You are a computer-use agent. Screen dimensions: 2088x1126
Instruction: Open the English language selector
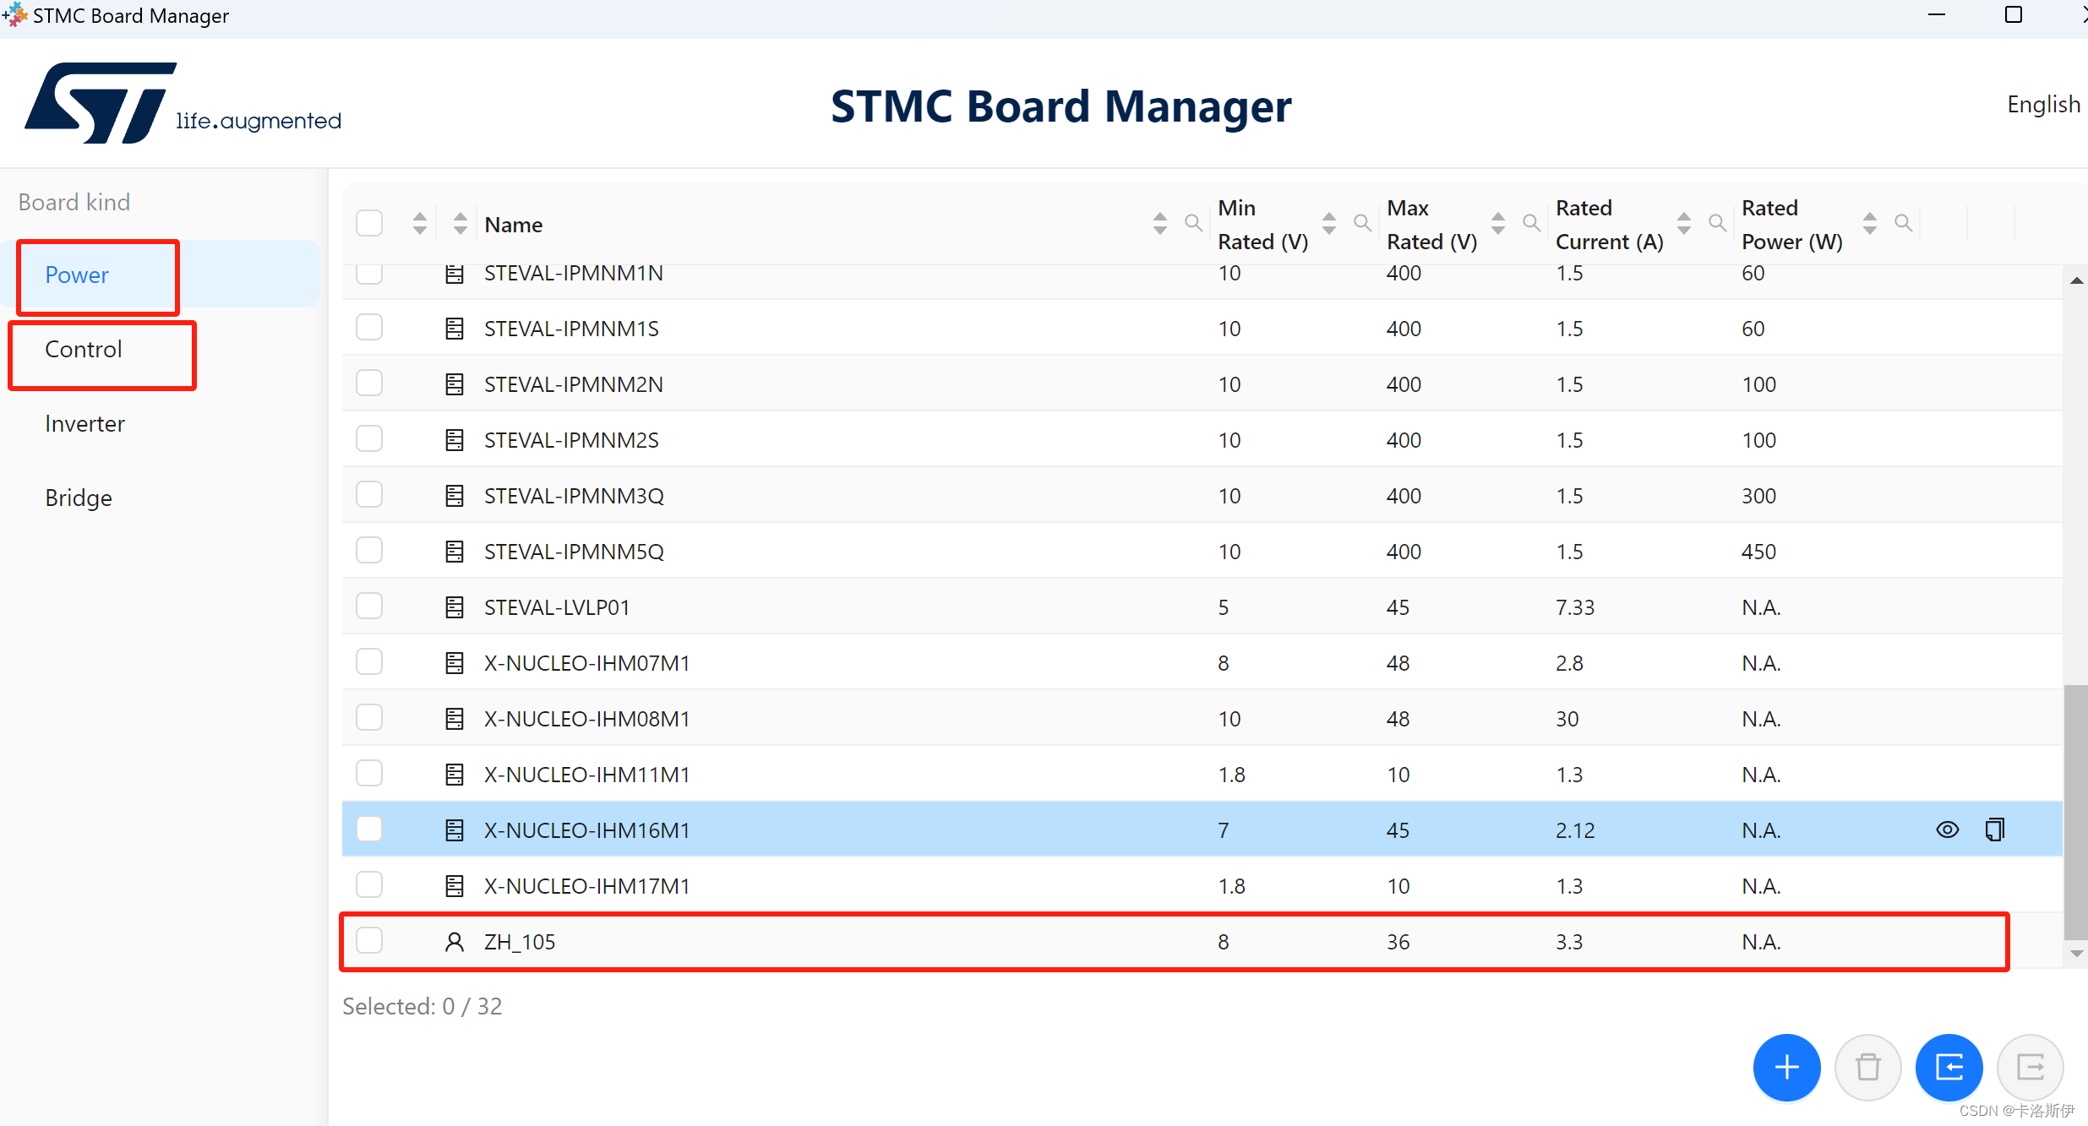[x=2042, y=105]
